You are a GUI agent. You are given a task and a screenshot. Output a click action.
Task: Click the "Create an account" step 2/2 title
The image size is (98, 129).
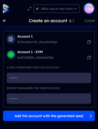(x=52, y=21)
